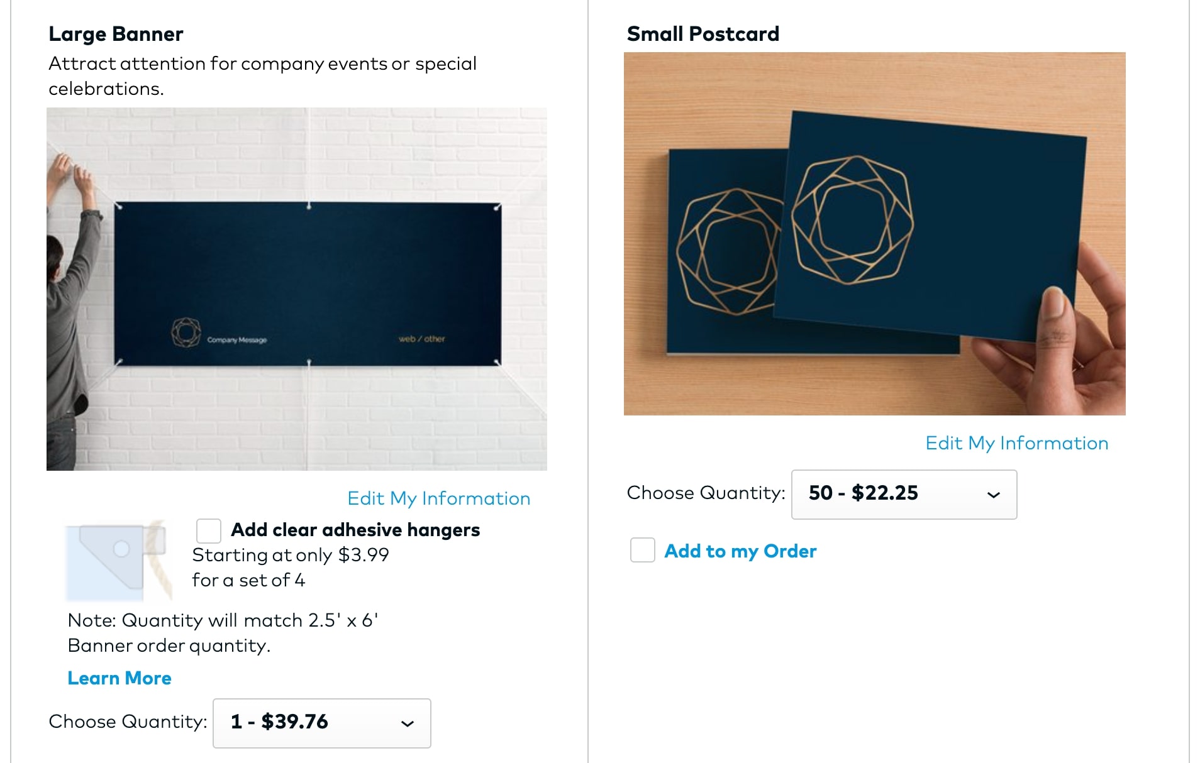The width and height of the screenshot is (1200, 763).
Task: Open the Learn More link about hangers
Action: click(x=119, y=678)
